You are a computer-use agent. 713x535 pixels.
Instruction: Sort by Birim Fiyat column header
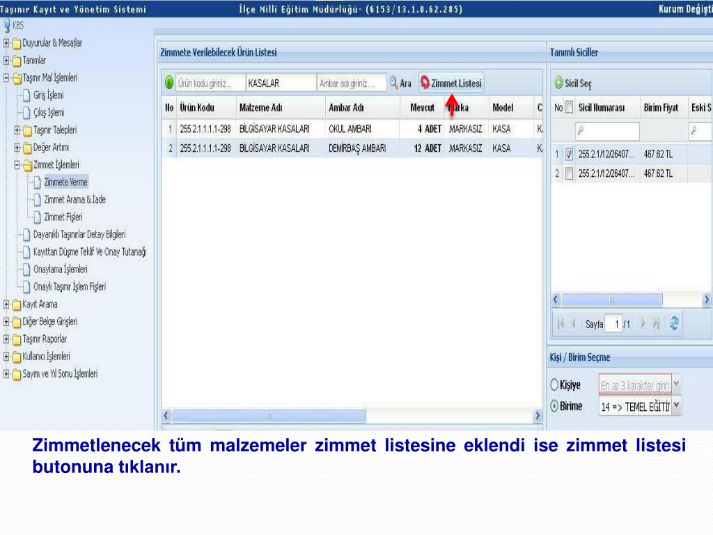click(x=661, y=108)
